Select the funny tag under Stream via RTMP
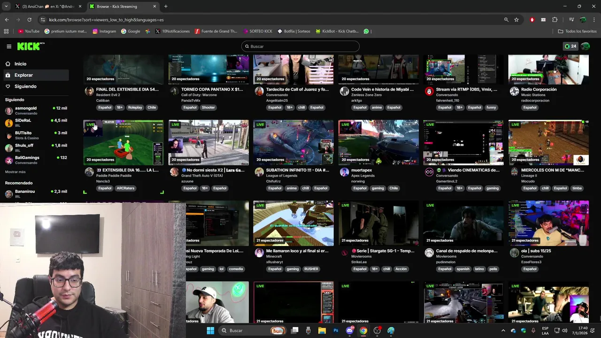Image resolution: width=601 pixels, height=338 pixels. pos(491,108)
